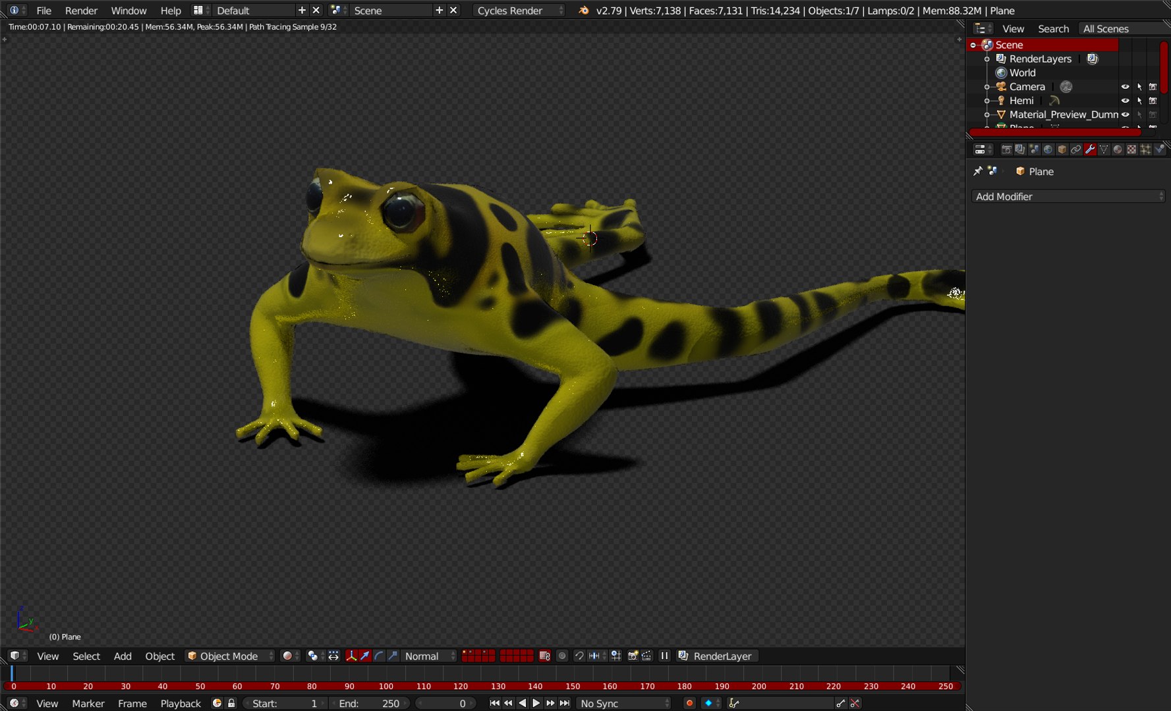The image size is (1171, 711).
Task: Click the pin icon beside Plane breadcrumb
Action: click(x=978, y=171)
